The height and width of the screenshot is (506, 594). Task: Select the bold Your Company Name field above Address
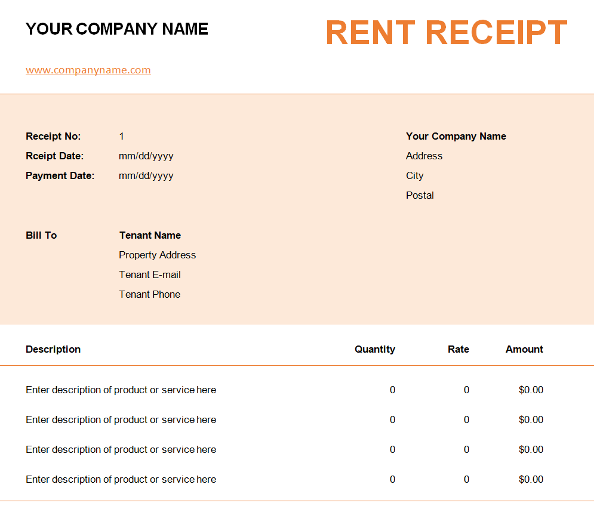pos(455,137)
